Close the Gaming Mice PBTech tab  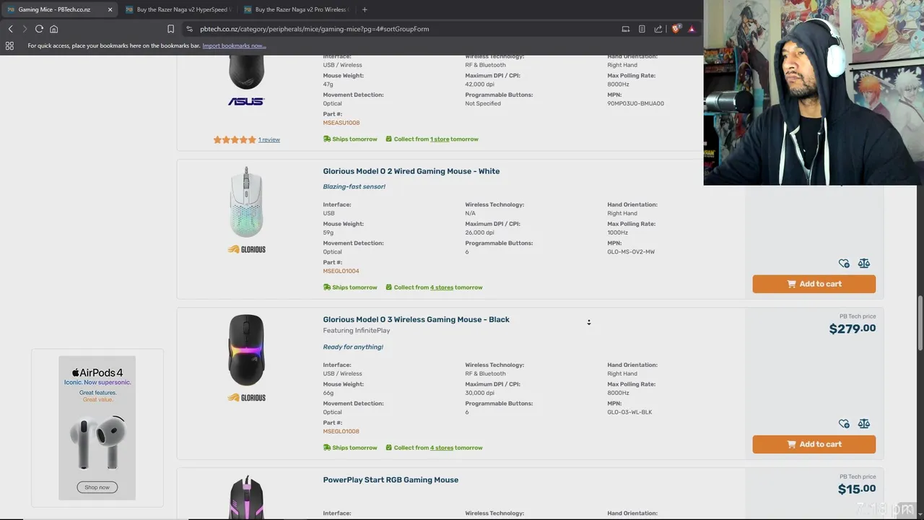110,9
